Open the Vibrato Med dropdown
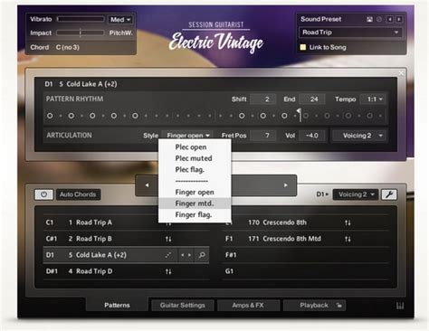429x331 pixels. pos(120,20)
